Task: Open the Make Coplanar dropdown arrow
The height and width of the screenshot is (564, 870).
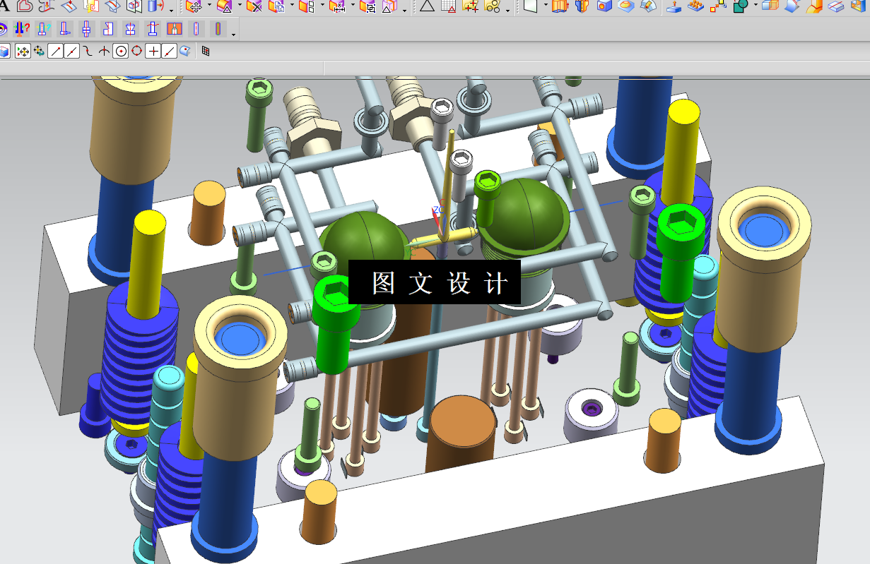Action: click(x=322, y=5)
